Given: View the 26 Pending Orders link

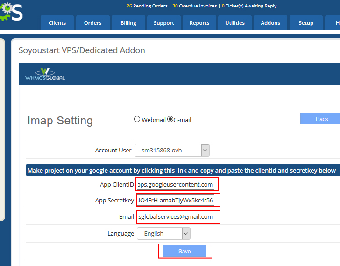Looking at the screenshot, I should (x=147, y=6).
